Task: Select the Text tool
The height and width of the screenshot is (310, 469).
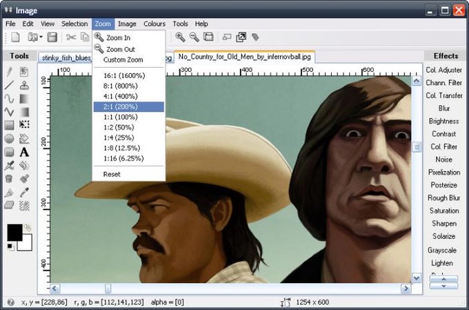Action: (x=24, y=152)
